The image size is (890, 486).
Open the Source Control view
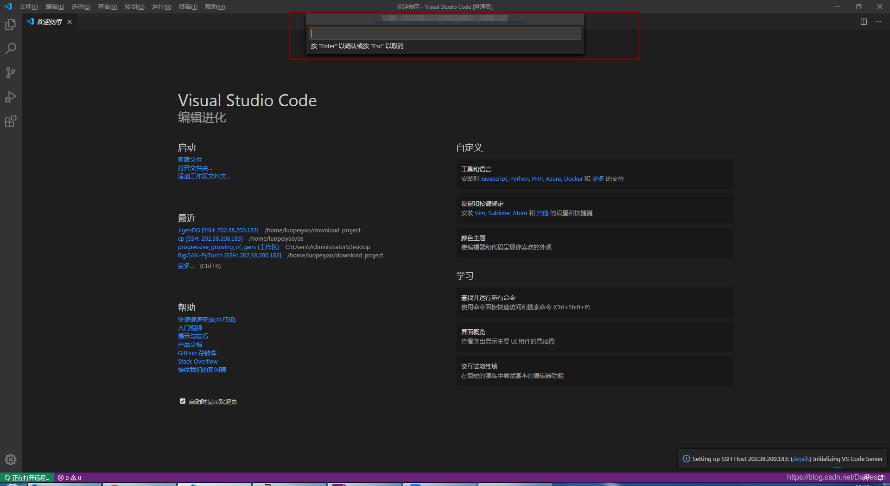11,73
